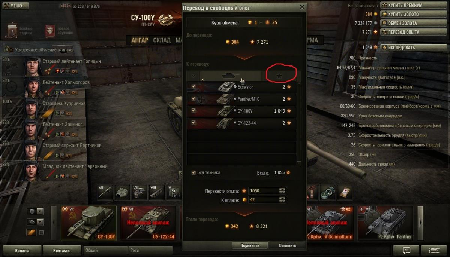Click the Отменить cancel button
The width and height of the screenshot is (450, 257).
288,245
